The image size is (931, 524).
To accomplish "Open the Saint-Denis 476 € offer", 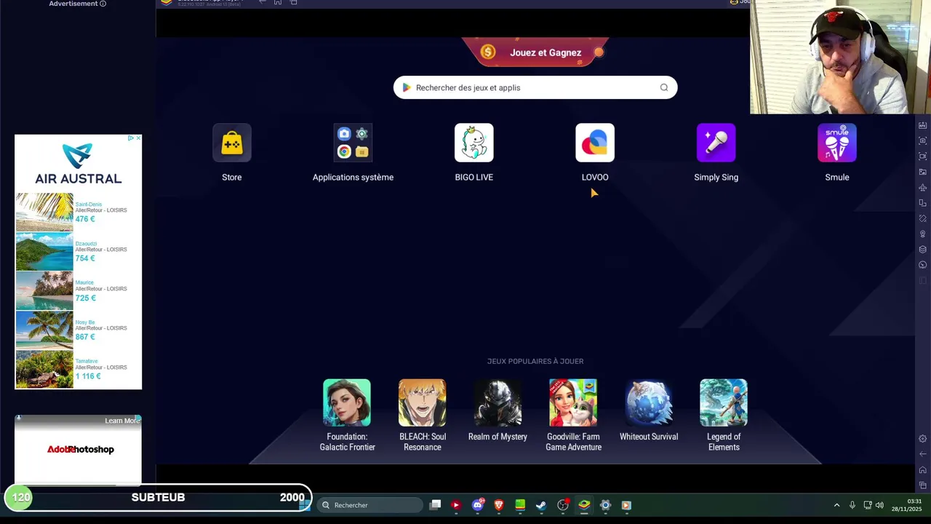I will pyautogui.click(x=79, y=212).
